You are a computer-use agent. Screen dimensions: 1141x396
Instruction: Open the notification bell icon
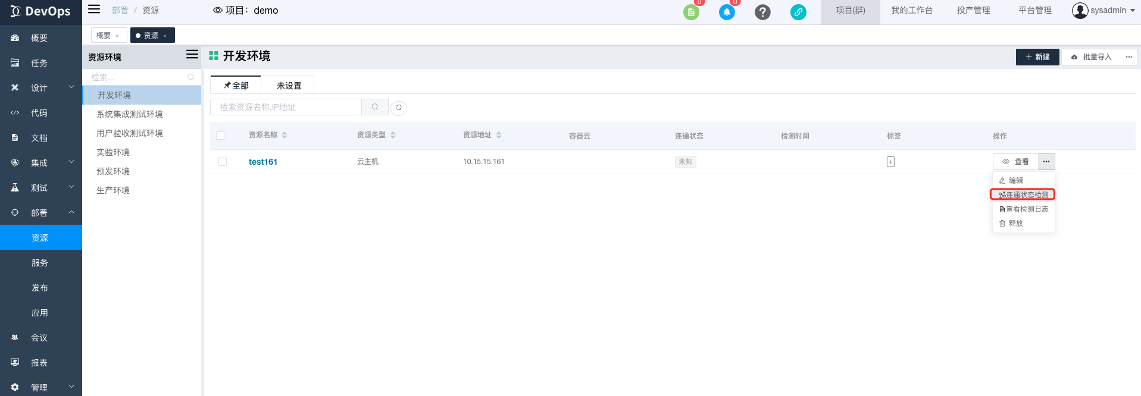[x=727, y=12]
